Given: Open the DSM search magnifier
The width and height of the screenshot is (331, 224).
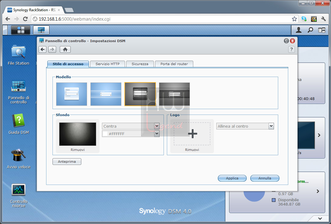Looking at the screenshot, I should (x=310, y=30).
